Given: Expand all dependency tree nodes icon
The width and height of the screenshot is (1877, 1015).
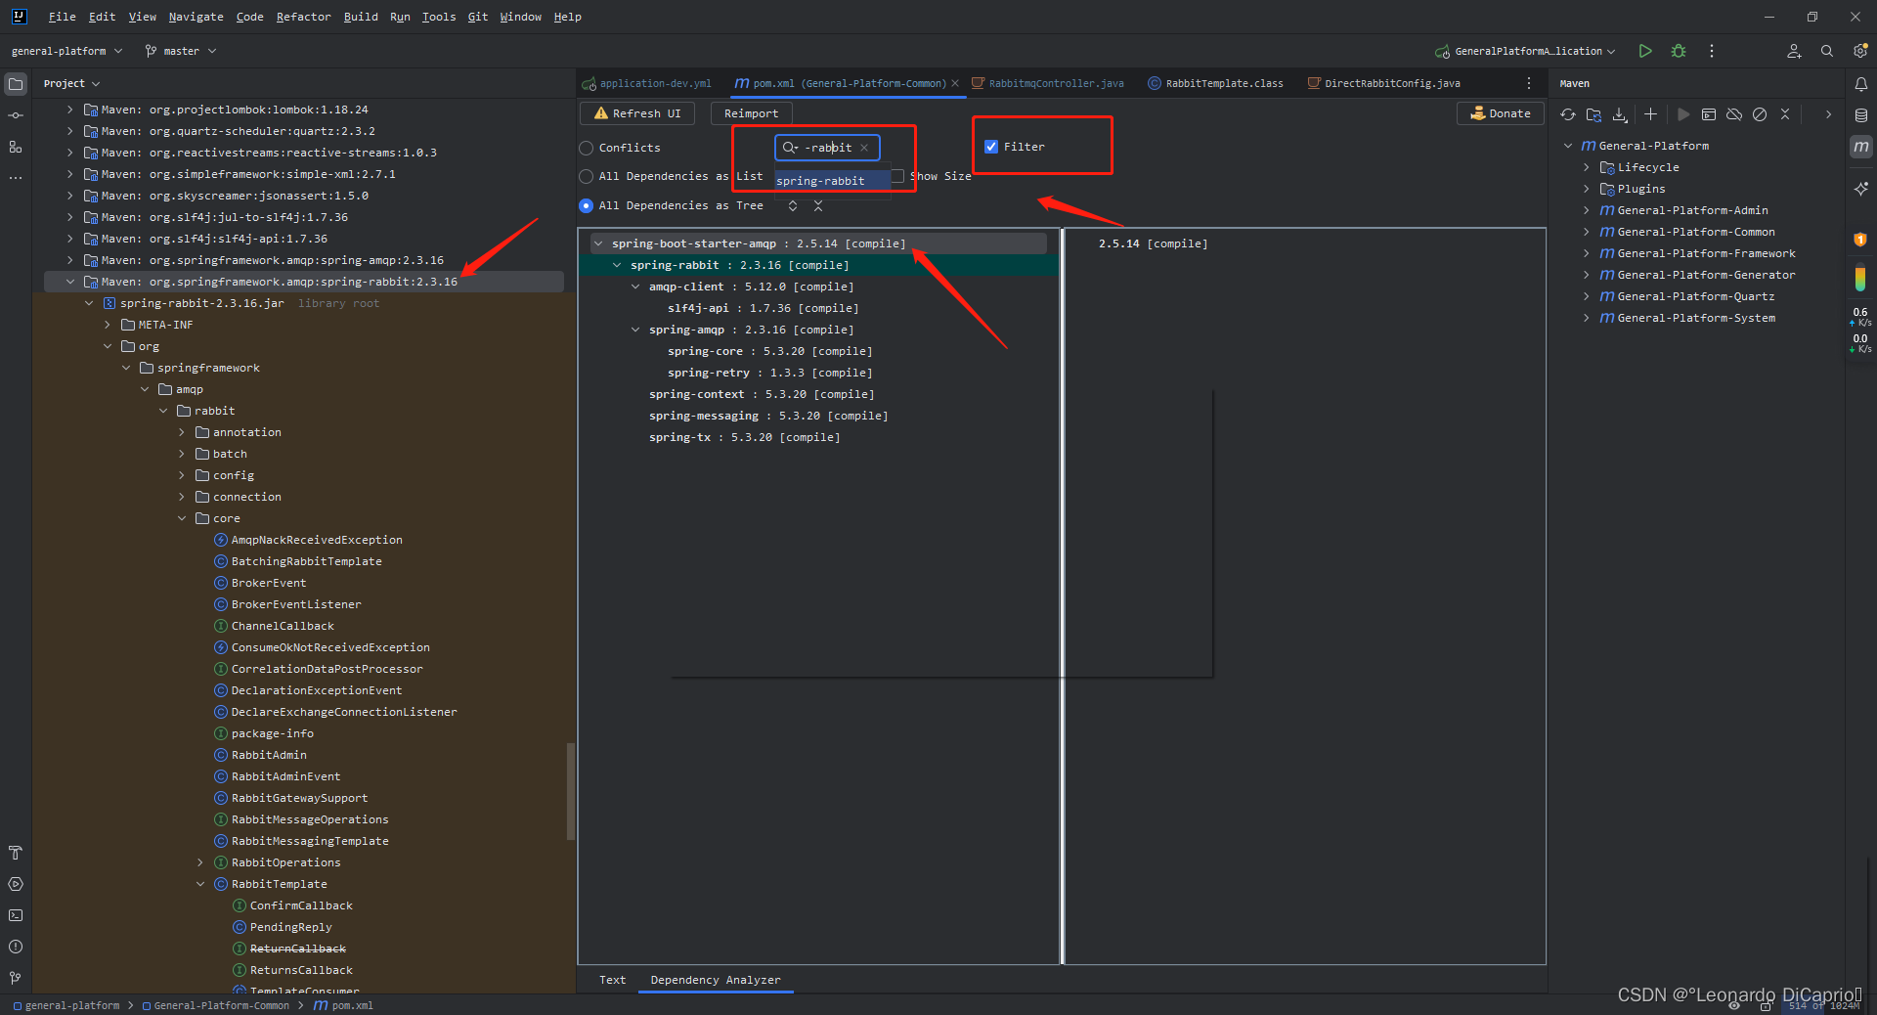Looking at the screenshot, I should point(793,205).
